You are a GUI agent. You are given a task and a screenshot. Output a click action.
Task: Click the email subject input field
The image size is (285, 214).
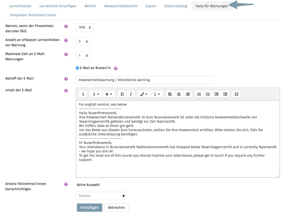145,80
